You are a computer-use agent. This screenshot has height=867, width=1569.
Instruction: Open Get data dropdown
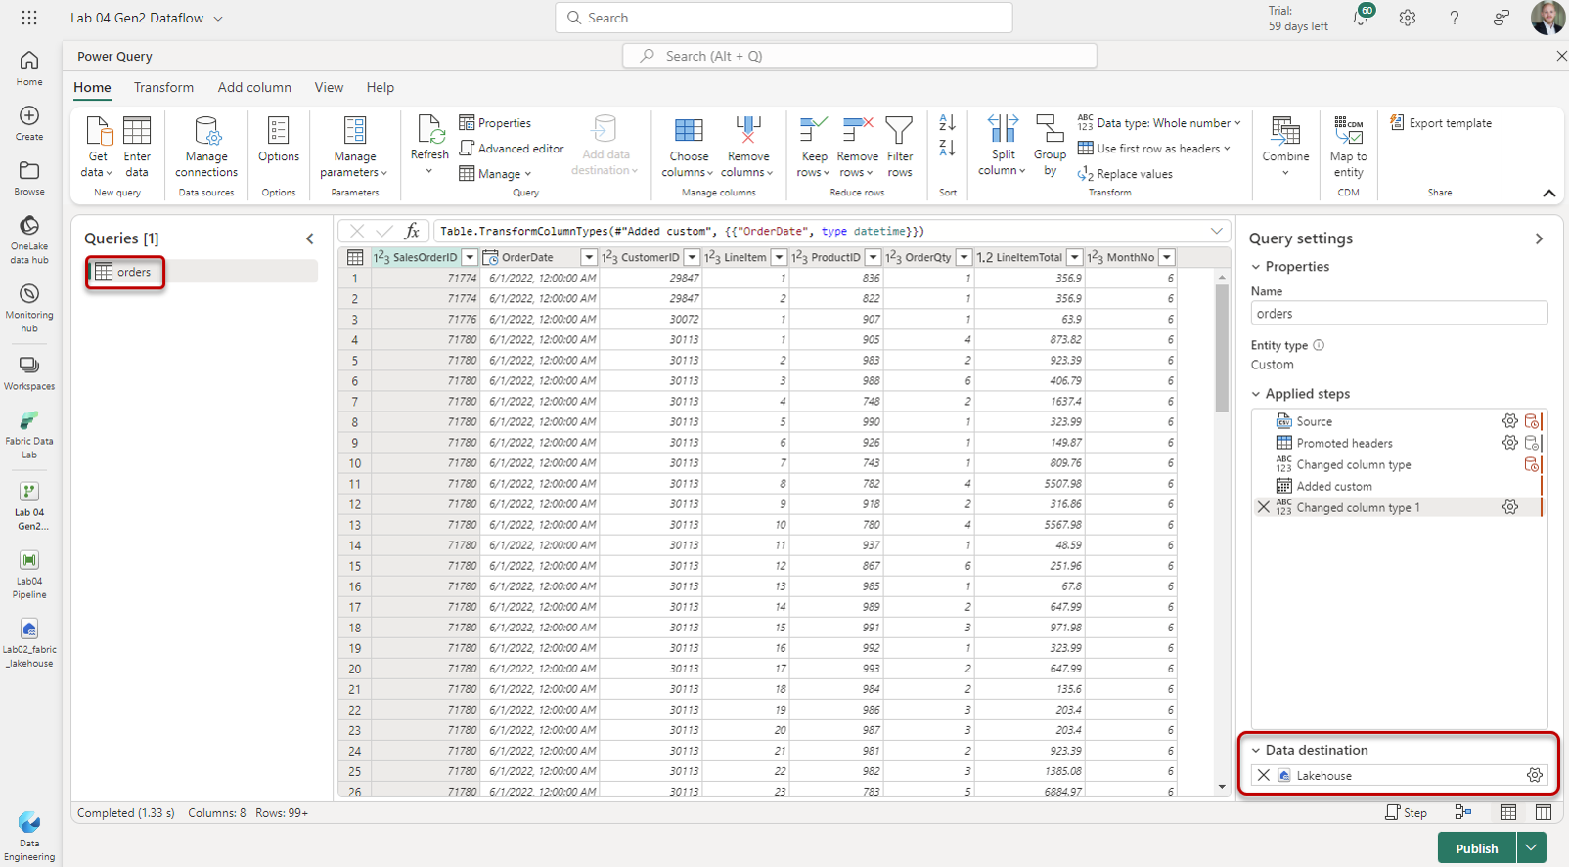(x=98, y=147)
